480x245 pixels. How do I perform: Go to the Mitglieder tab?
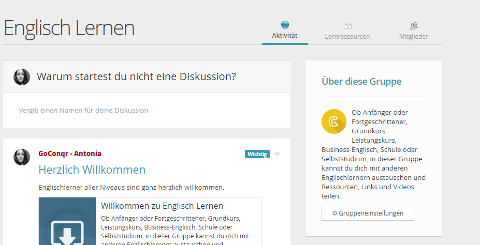(x=414, y=37)
